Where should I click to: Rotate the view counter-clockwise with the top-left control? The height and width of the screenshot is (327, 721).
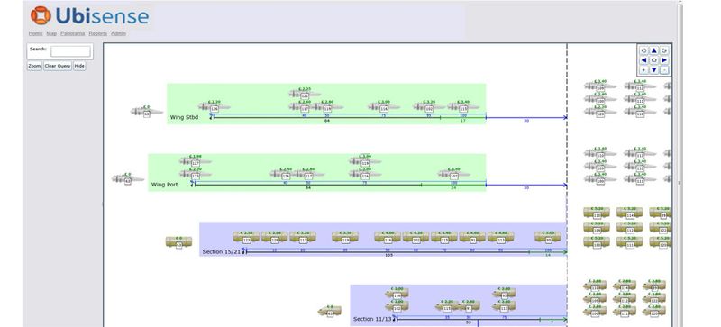643,50
